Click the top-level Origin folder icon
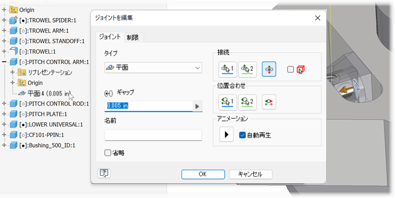This screenshot has width=395, height=198. [x=13, y=10]
